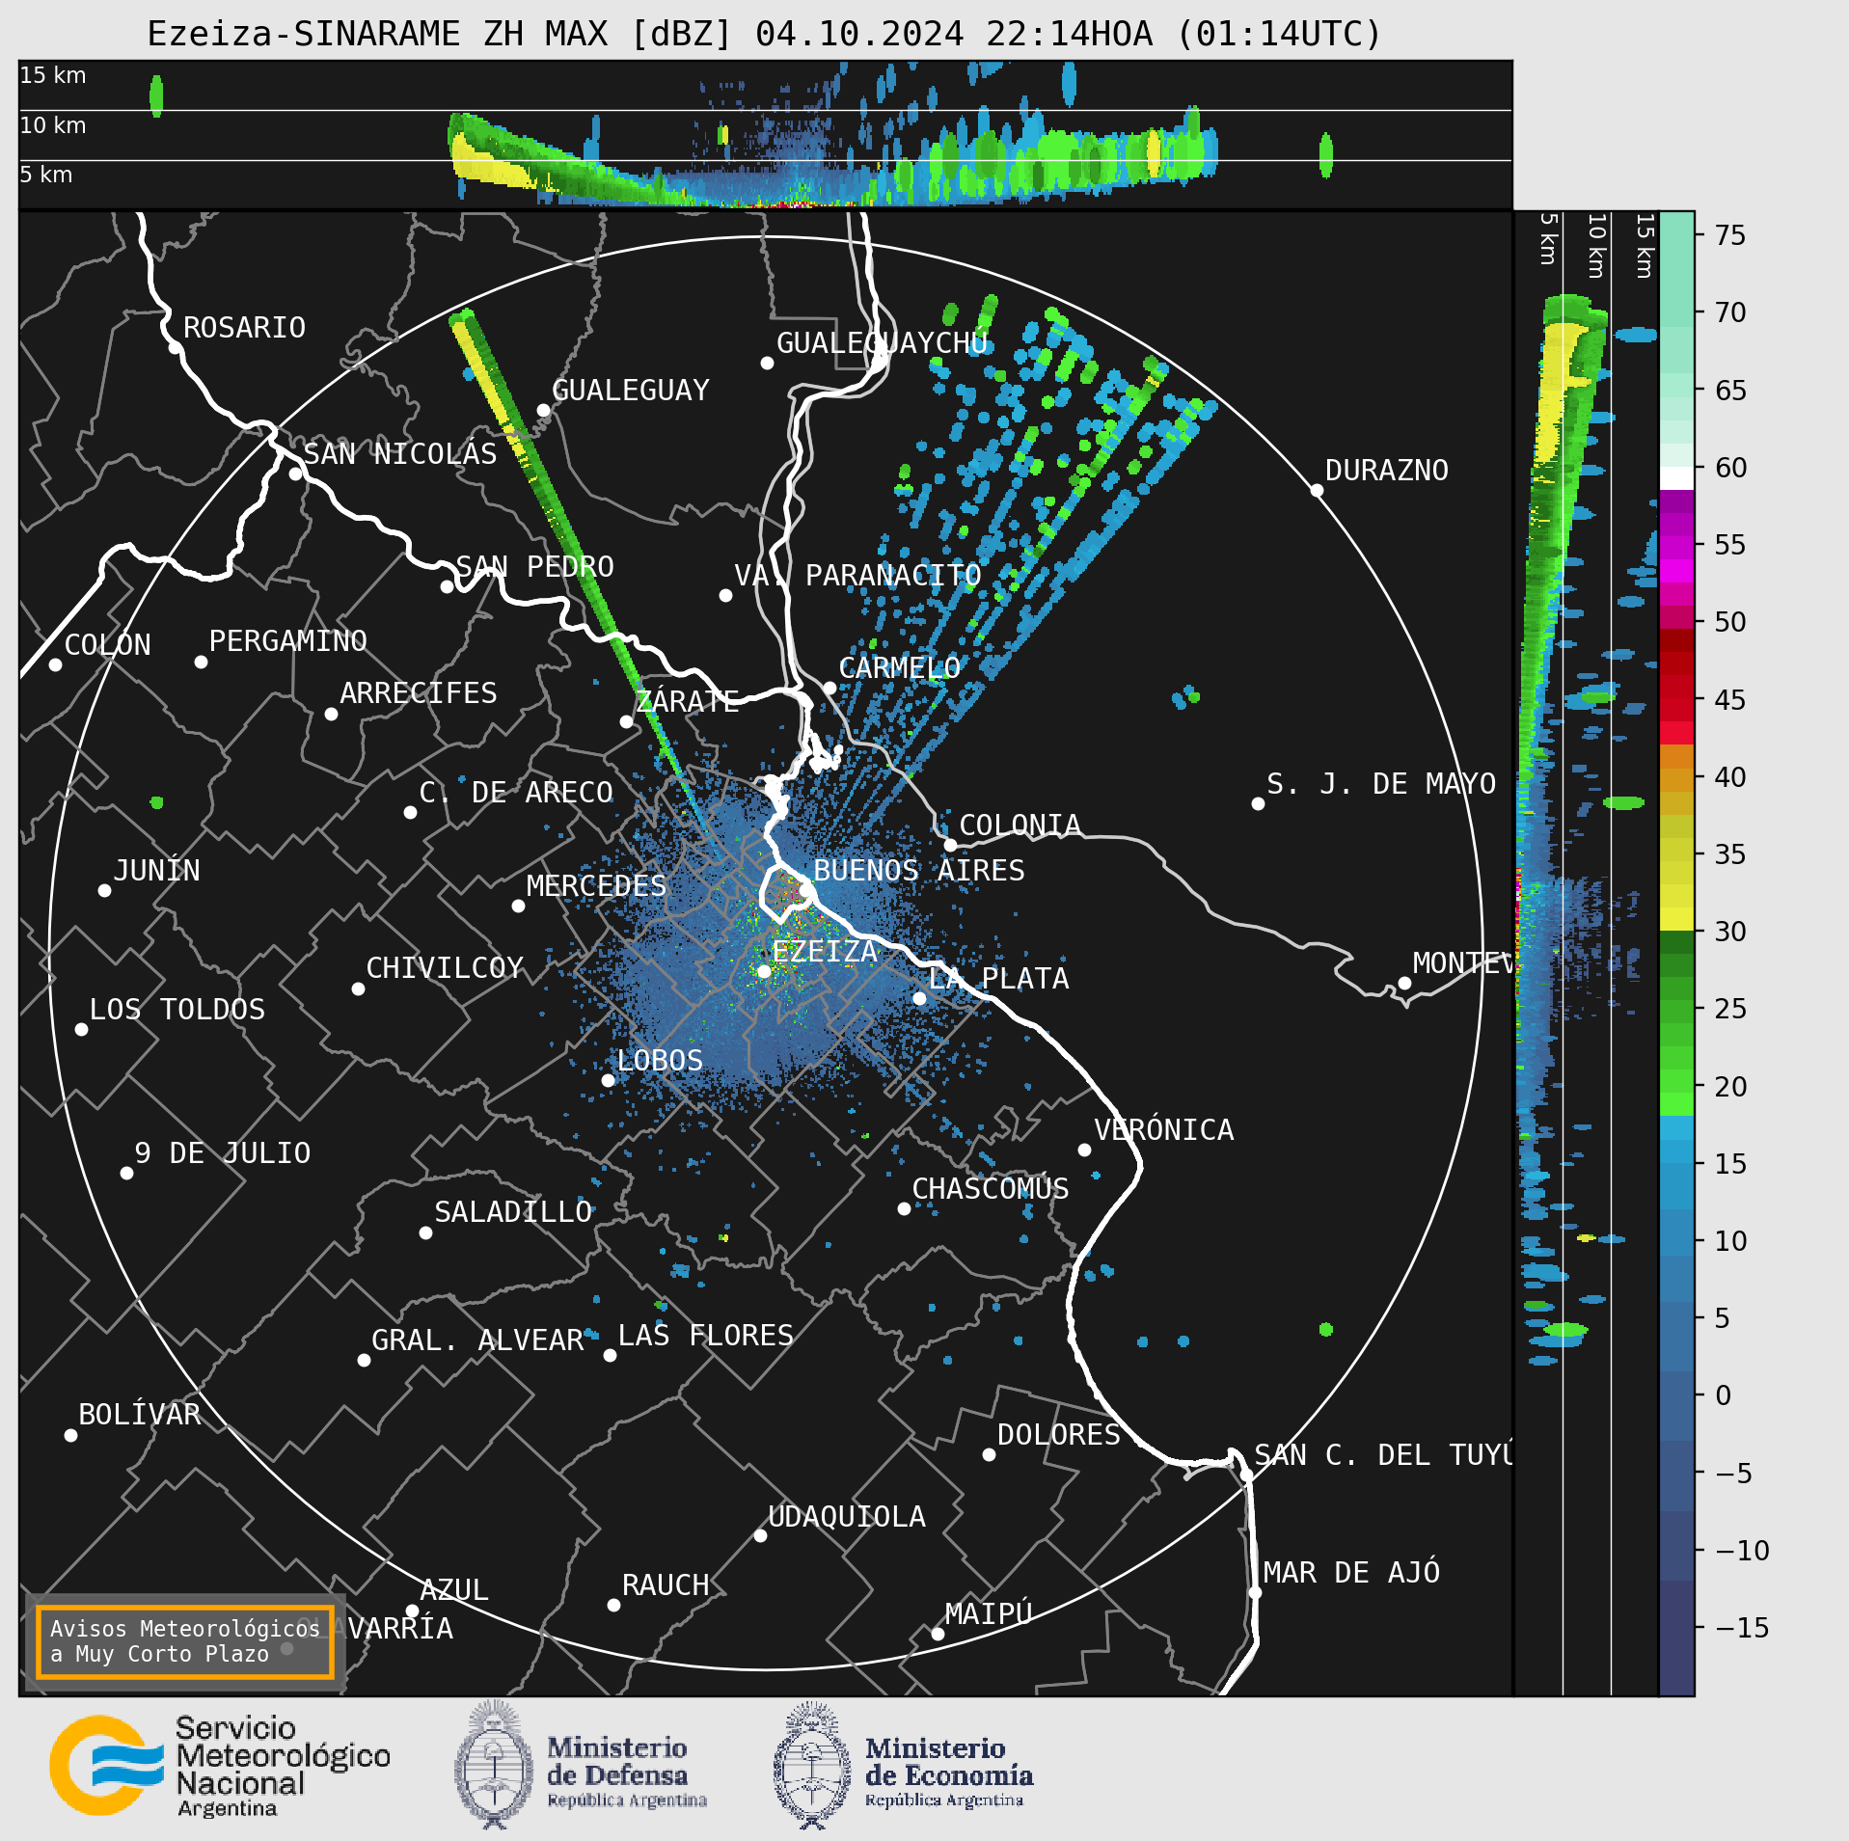1849x1841 pixels.
Task: Click the MERCEDES city label
Action: point(596,886)
